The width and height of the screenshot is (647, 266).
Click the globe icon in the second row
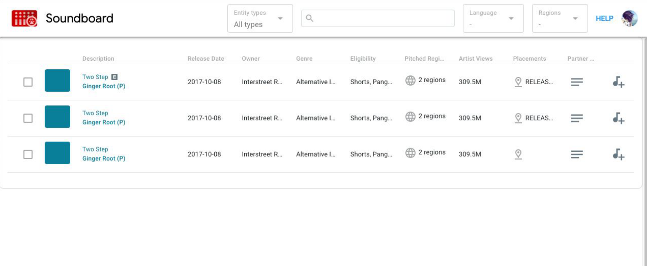click(x=410, y=117)
